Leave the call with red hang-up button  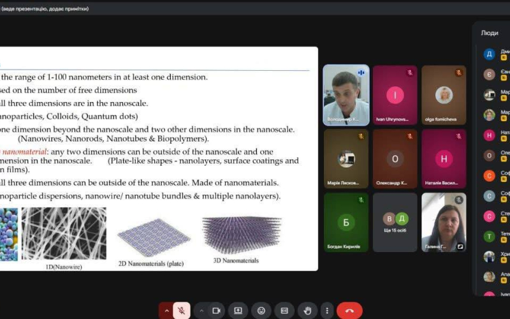[349, 311]
